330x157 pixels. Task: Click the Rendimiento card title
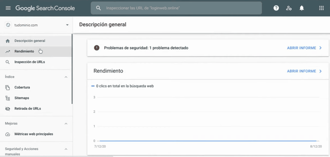[x=108, y=71]
